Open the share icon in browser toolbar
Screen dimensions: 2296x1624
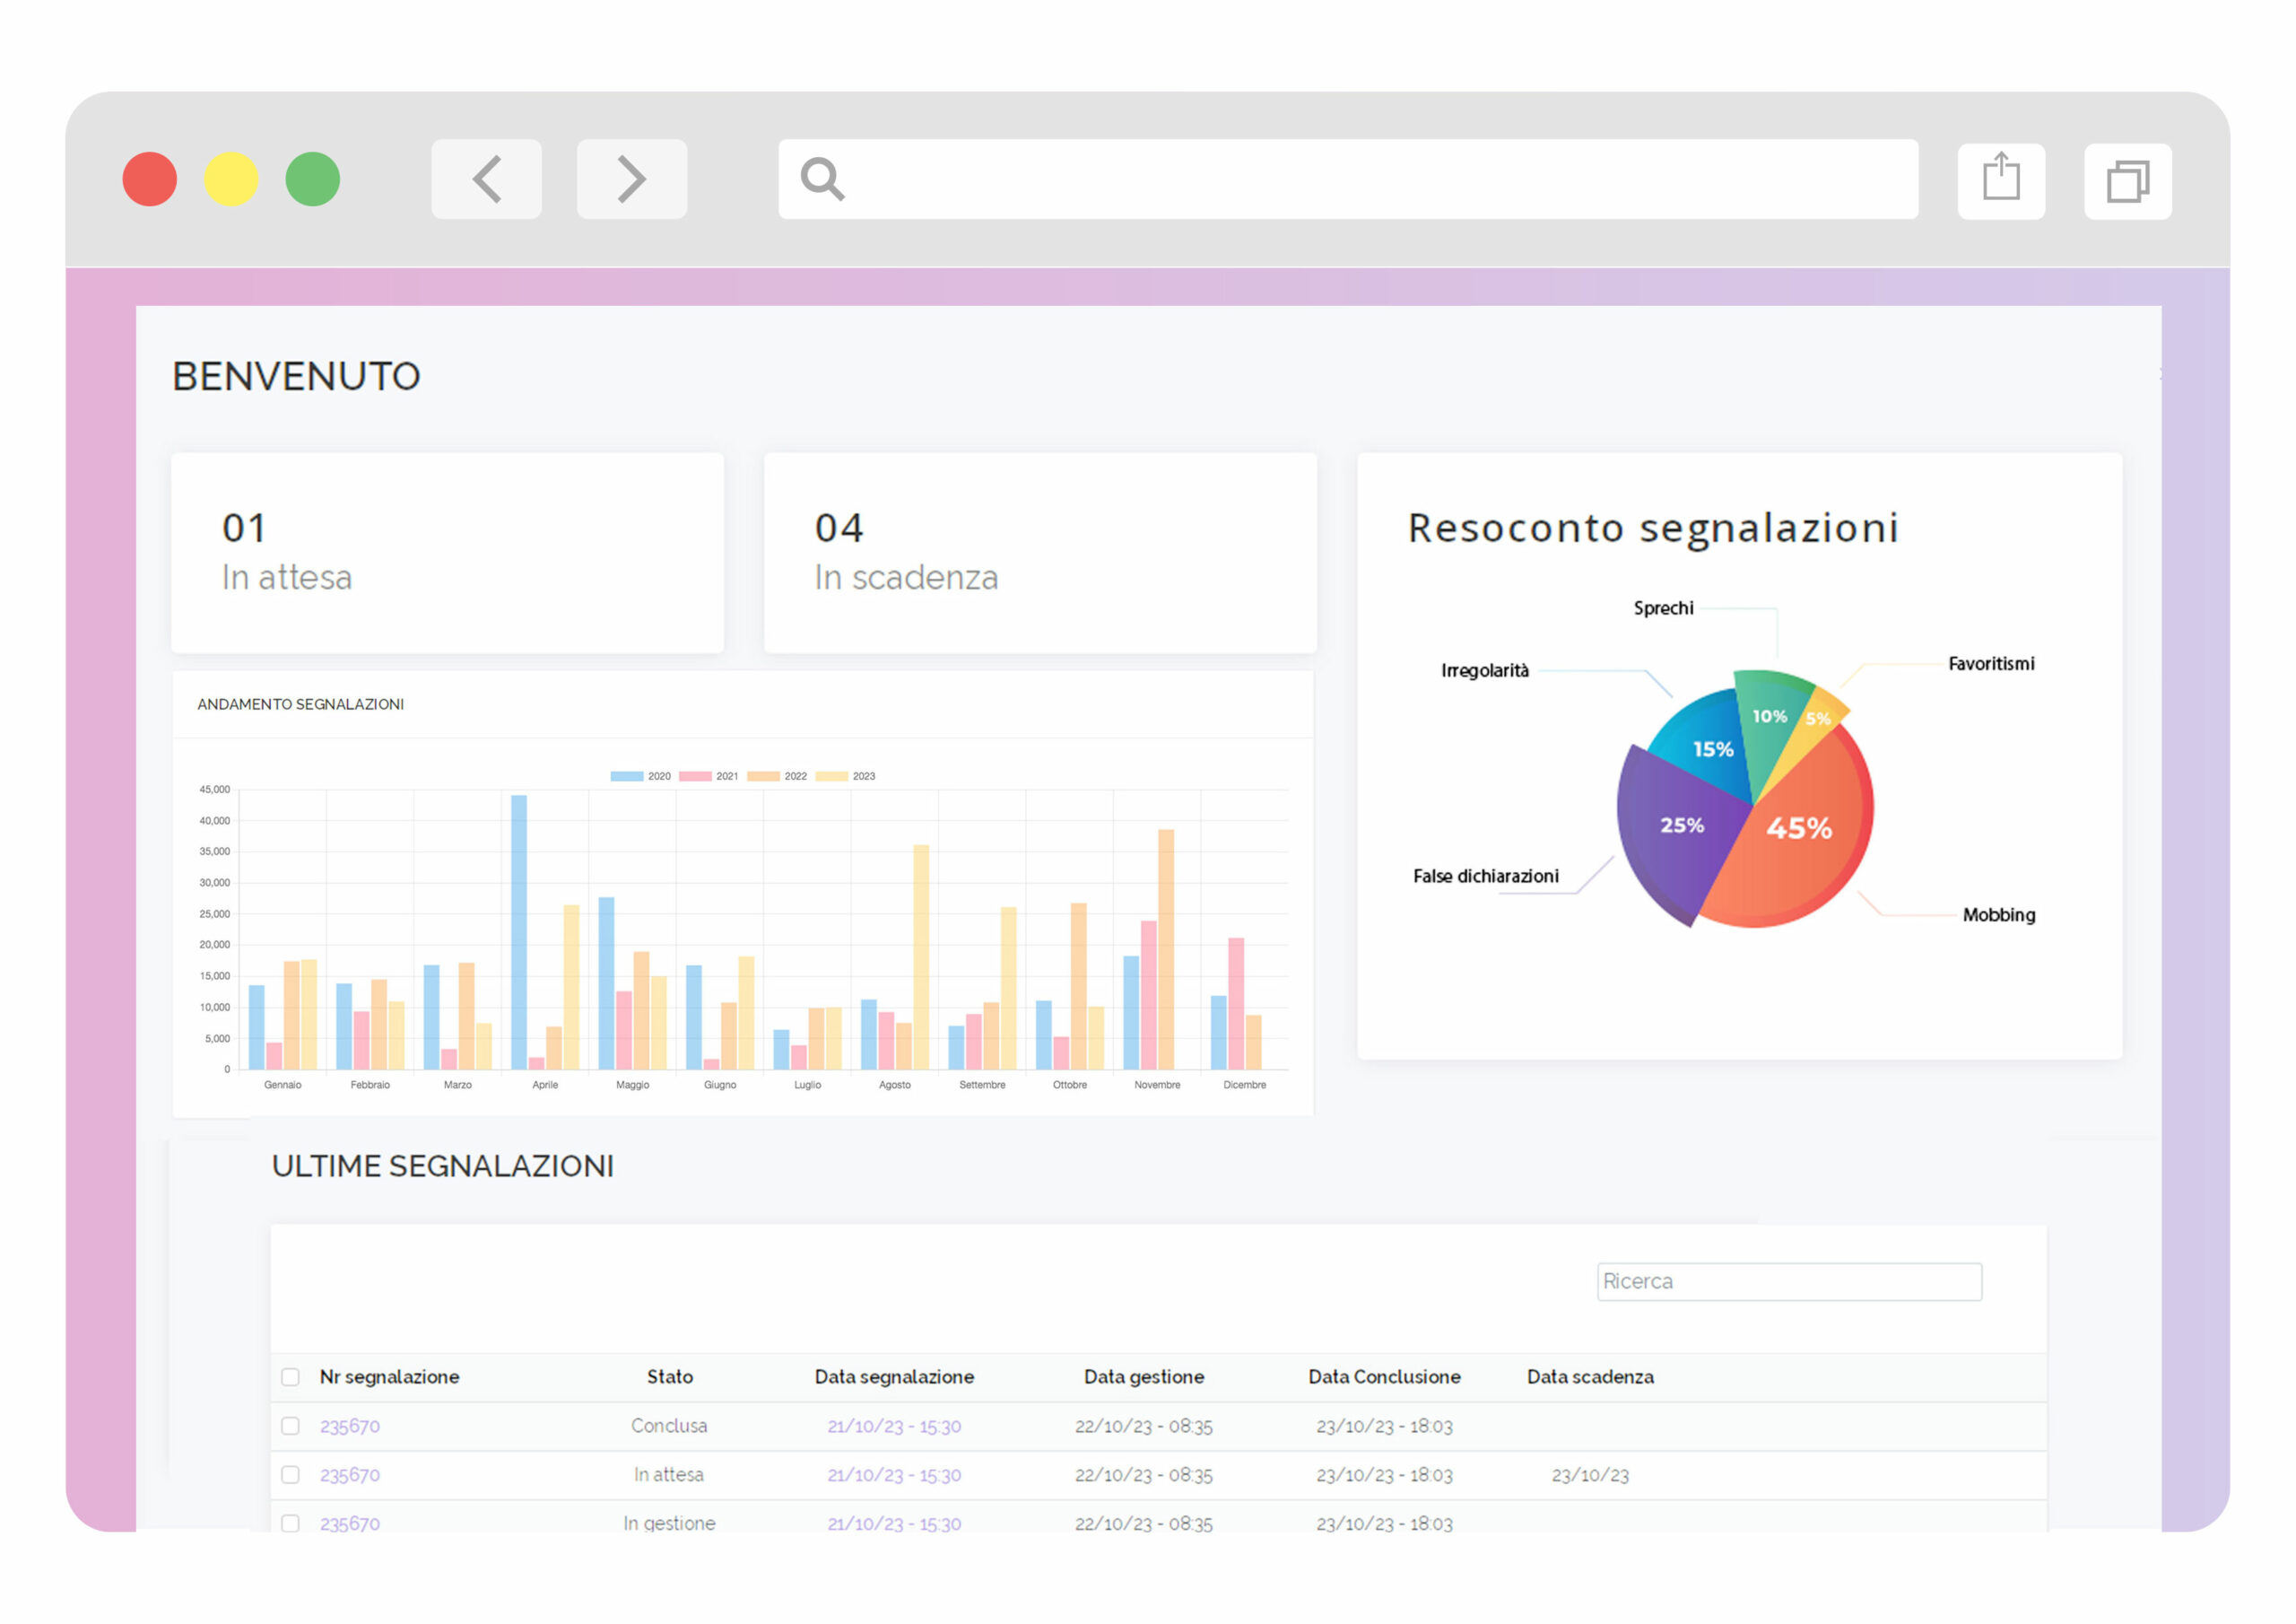click(2001, 180)
